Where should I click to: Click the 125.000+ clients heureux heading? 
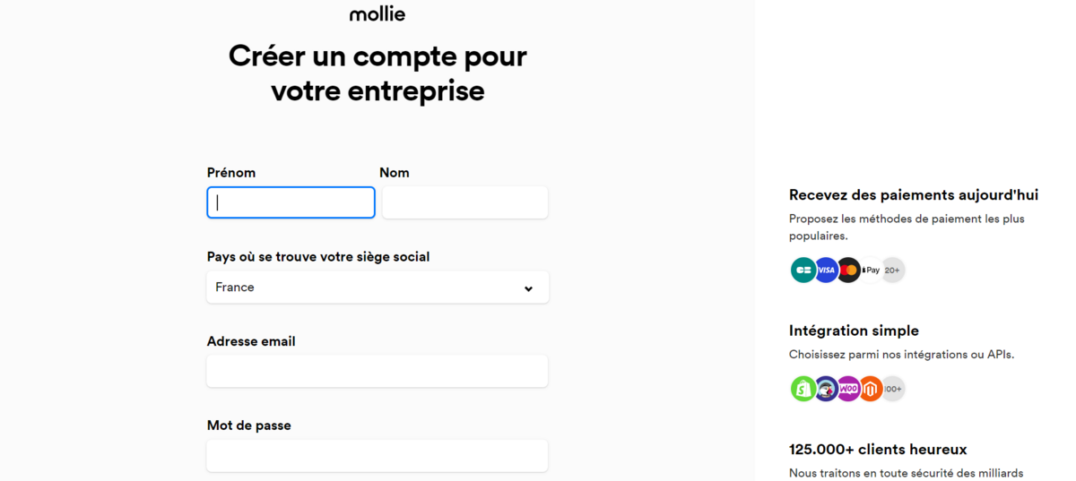(x=878, y=450)
